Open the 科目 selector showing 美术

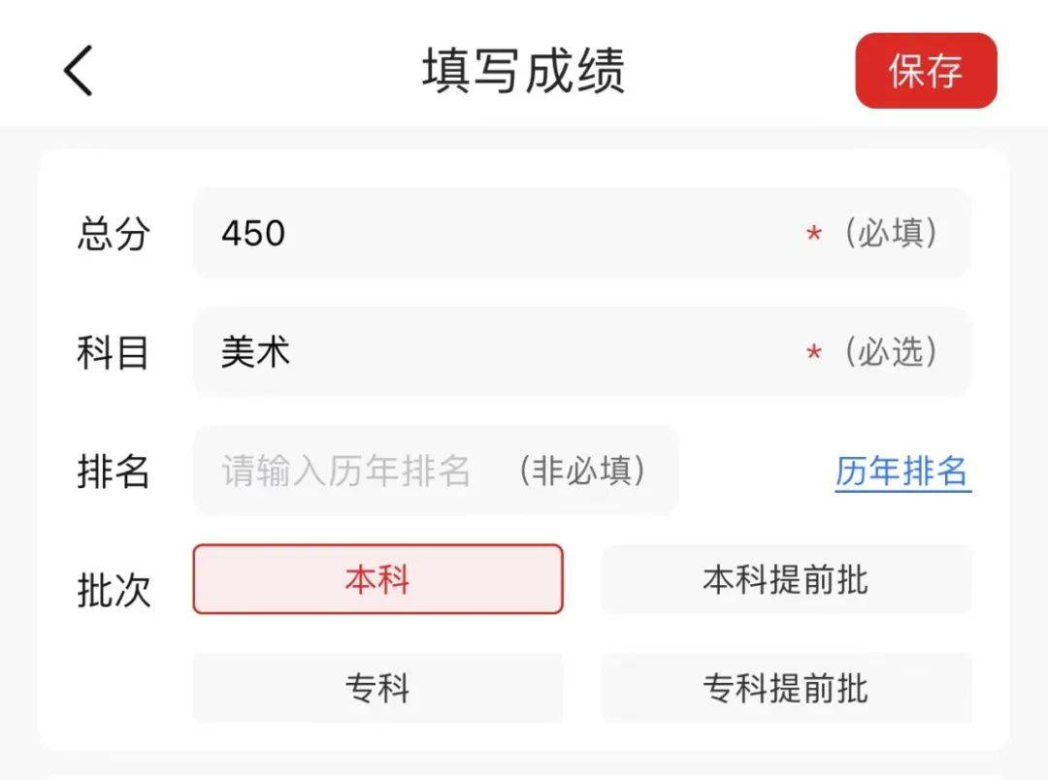pyautogui.click(x=581, y=351)
